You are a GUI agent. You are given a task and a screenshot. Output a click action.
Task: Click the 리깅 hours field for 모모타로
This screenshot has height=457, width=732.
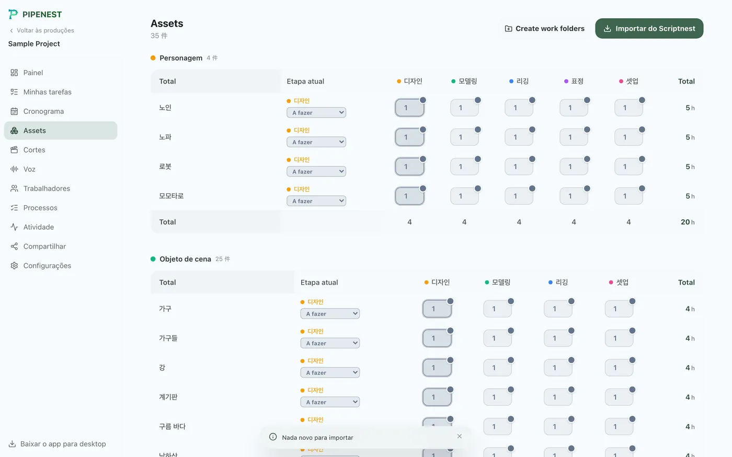point(519,196)
